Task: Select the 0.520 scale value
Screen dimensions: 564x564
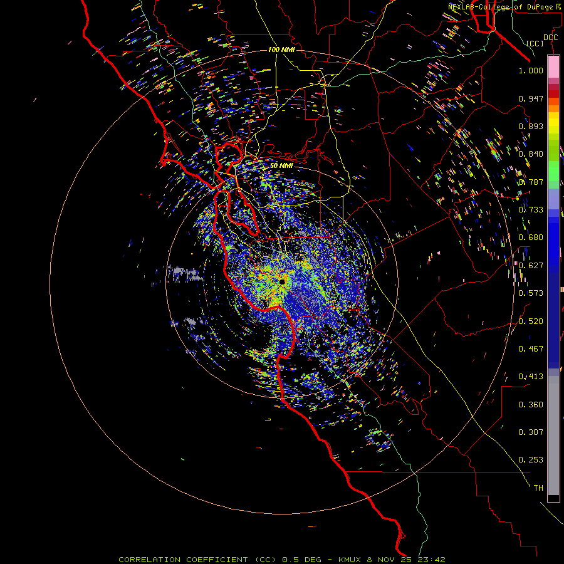Action: click(x=531, y=321)
